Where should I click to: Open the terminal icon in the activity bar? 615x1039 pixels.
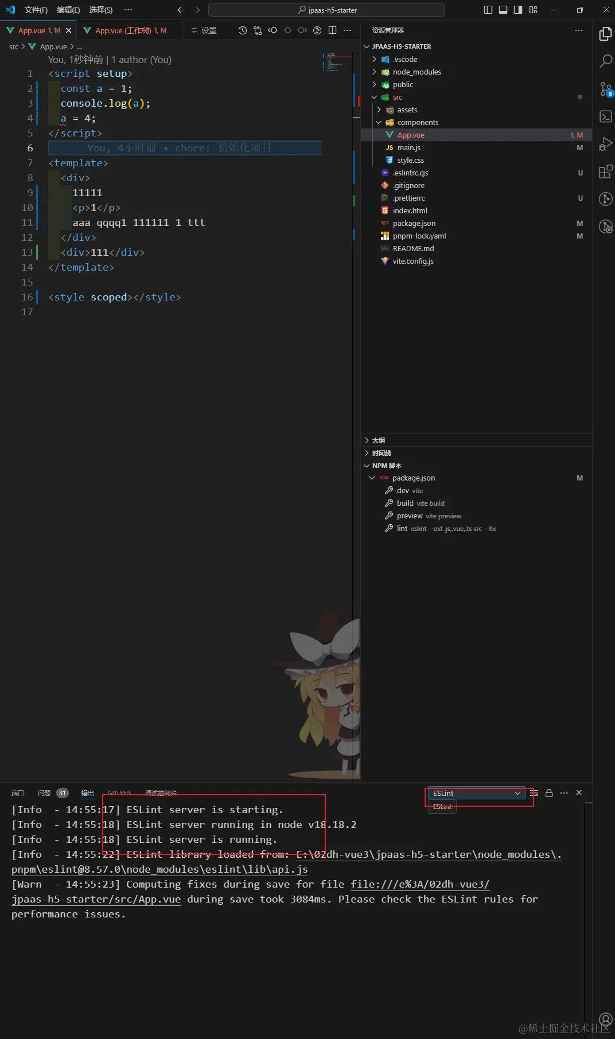[605, 116]
